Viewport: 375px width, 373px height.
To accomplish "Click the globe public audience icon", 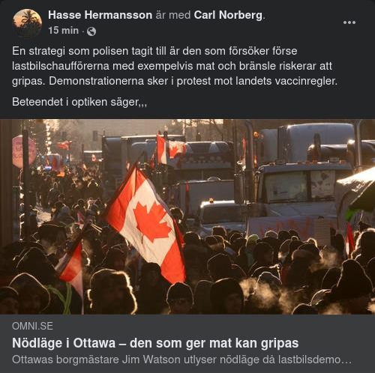I will pos(91,31).
